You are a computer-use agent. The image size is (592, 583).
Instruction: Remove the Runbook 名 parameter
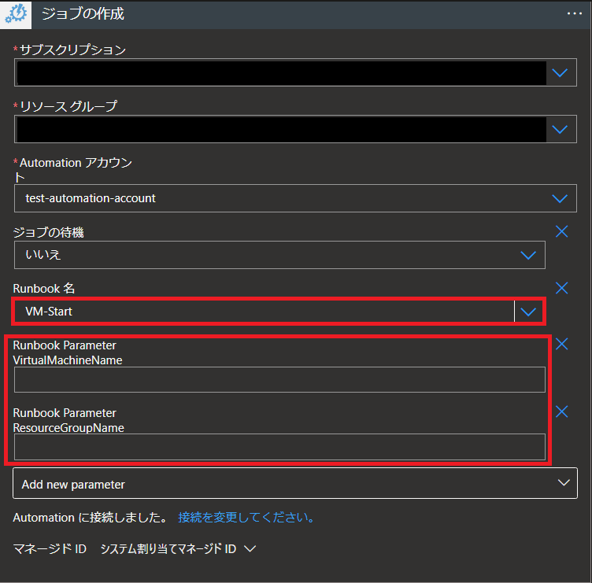[x=561, y=288]
